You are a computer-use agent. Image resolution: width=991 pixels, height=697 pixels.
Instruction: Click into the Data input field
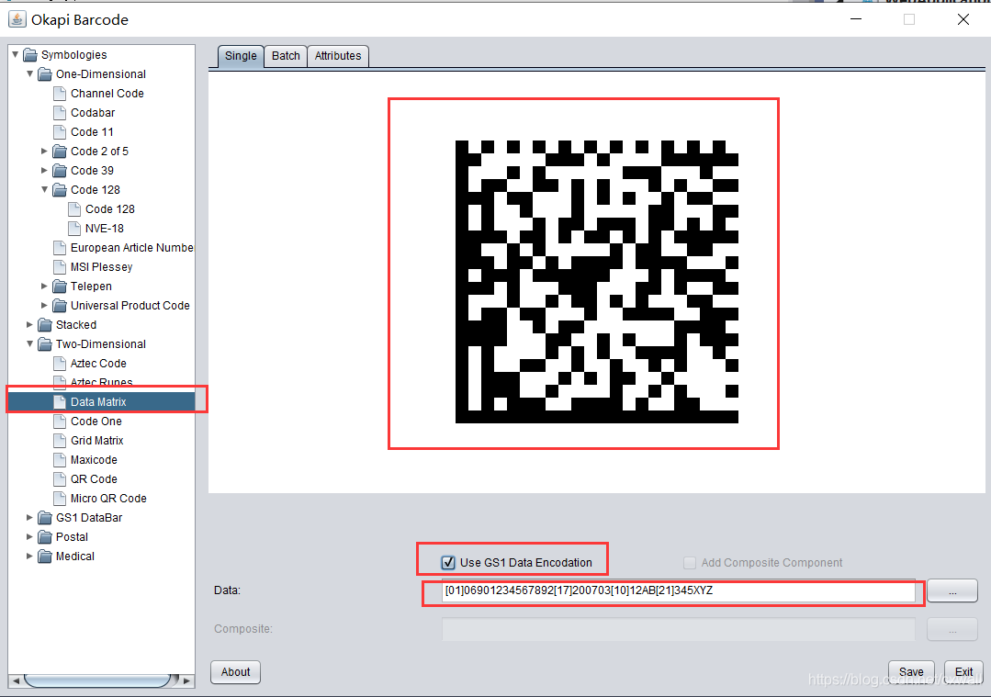click(x=678, y=590)
